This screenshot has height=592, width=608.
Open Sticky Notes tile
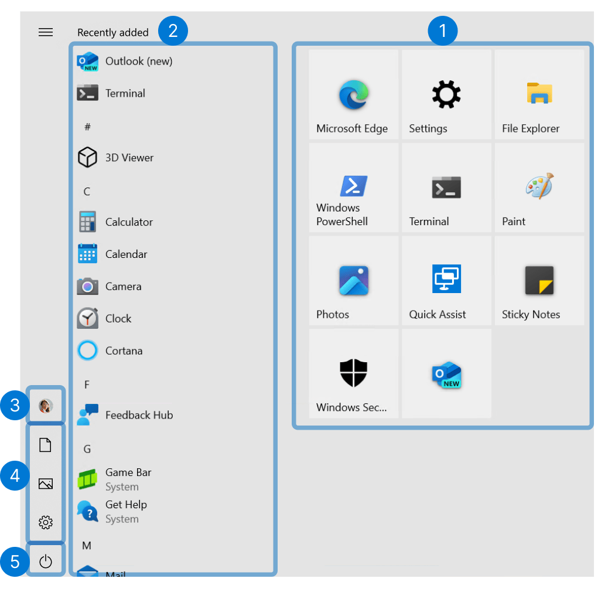tap(539, 281)
